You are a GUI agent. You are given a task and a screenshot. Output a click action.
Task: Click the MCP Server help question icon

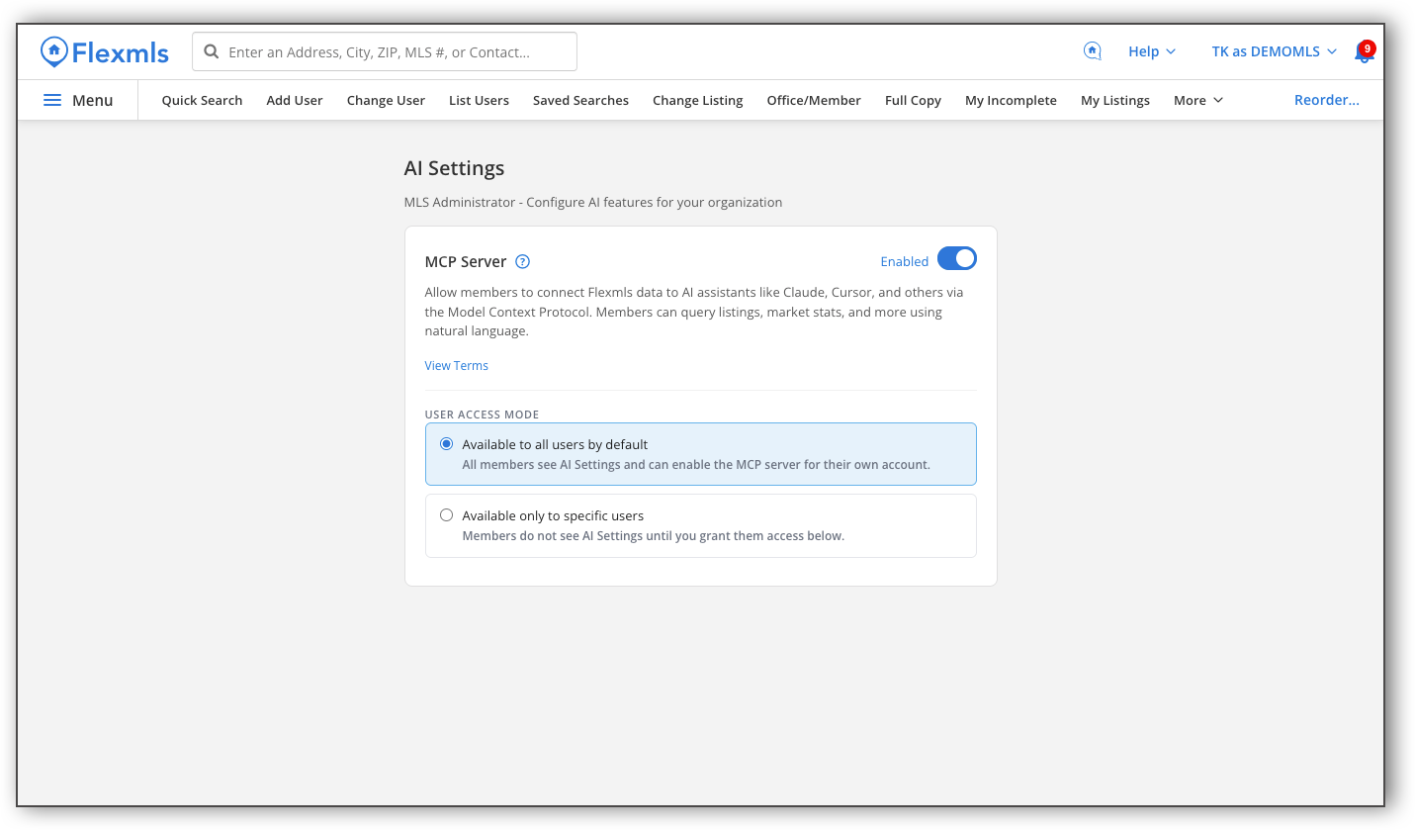pyautogui.click(x=523, y=262)
